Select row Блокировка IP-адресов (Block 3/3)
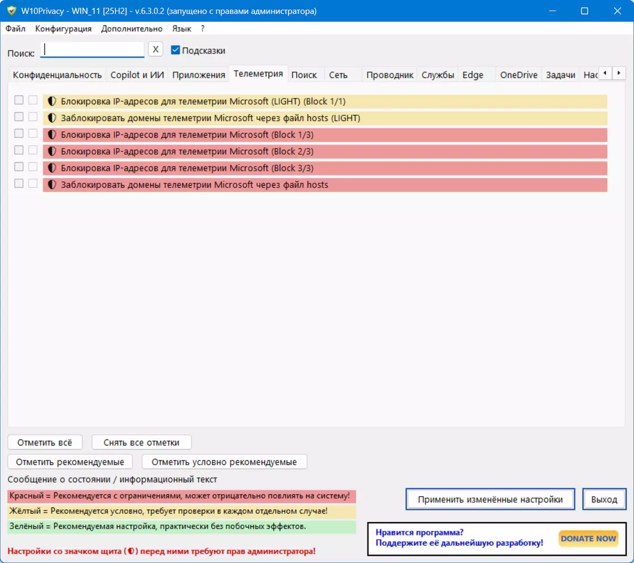This screenshot has height=563, width=634. 324,168
